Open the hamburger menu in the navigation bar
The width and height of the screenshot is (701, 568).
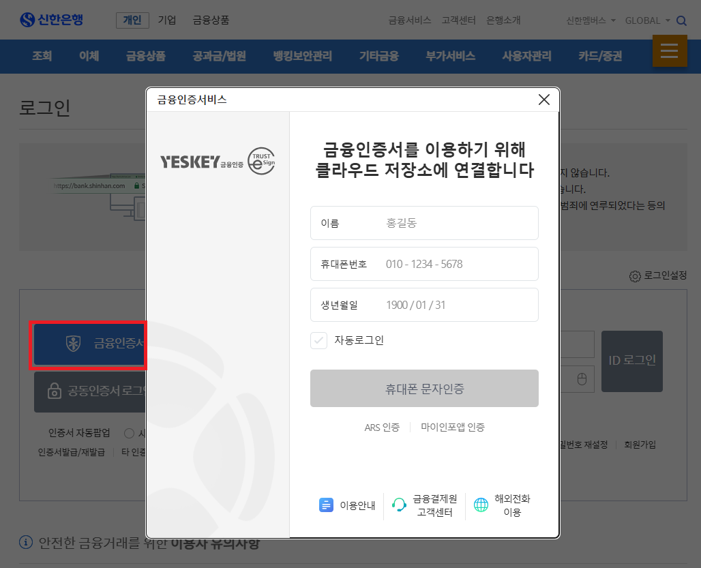pyautogui.click(x=670, y=51)
